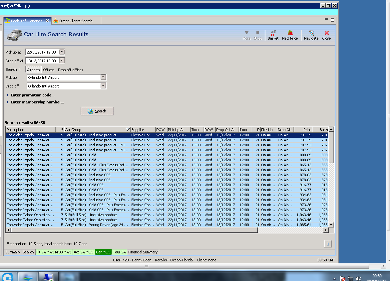Open Flt 2A MAN MCO MAN tab

pyautogui.click(x=54, y=252)
